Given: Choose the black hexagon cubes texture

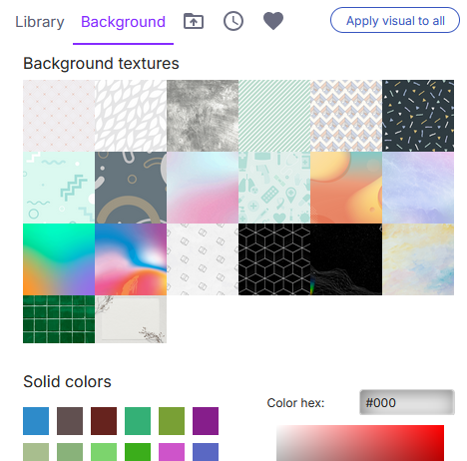Looking at the screenshot, I should point(274,259).
